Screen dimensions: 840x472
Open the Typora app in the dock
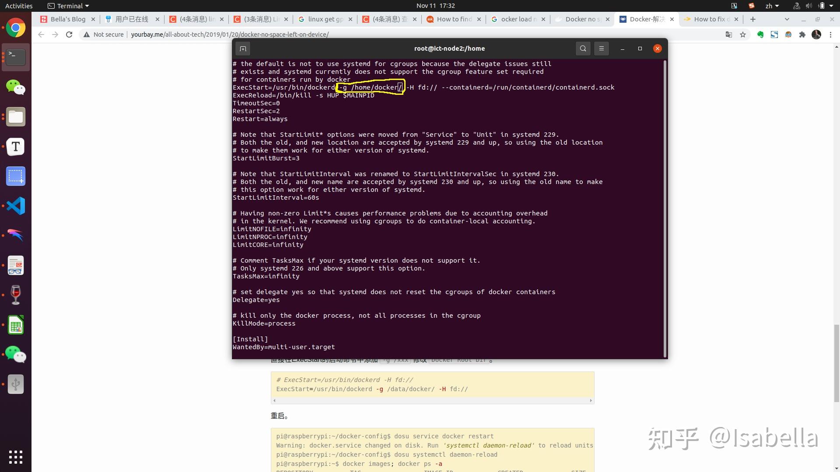tap(16, 146)
